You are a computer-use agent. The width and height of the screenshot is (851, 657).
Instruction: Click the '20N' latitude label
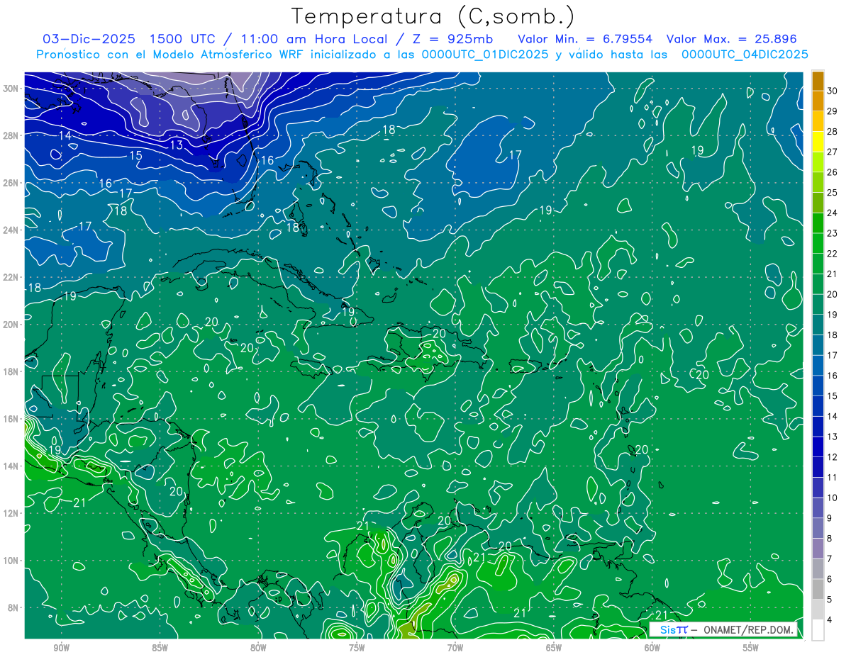point(12,325)
